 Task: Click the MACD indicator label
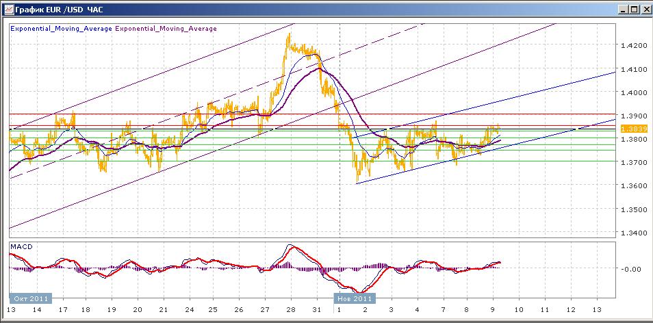[22, 246]
